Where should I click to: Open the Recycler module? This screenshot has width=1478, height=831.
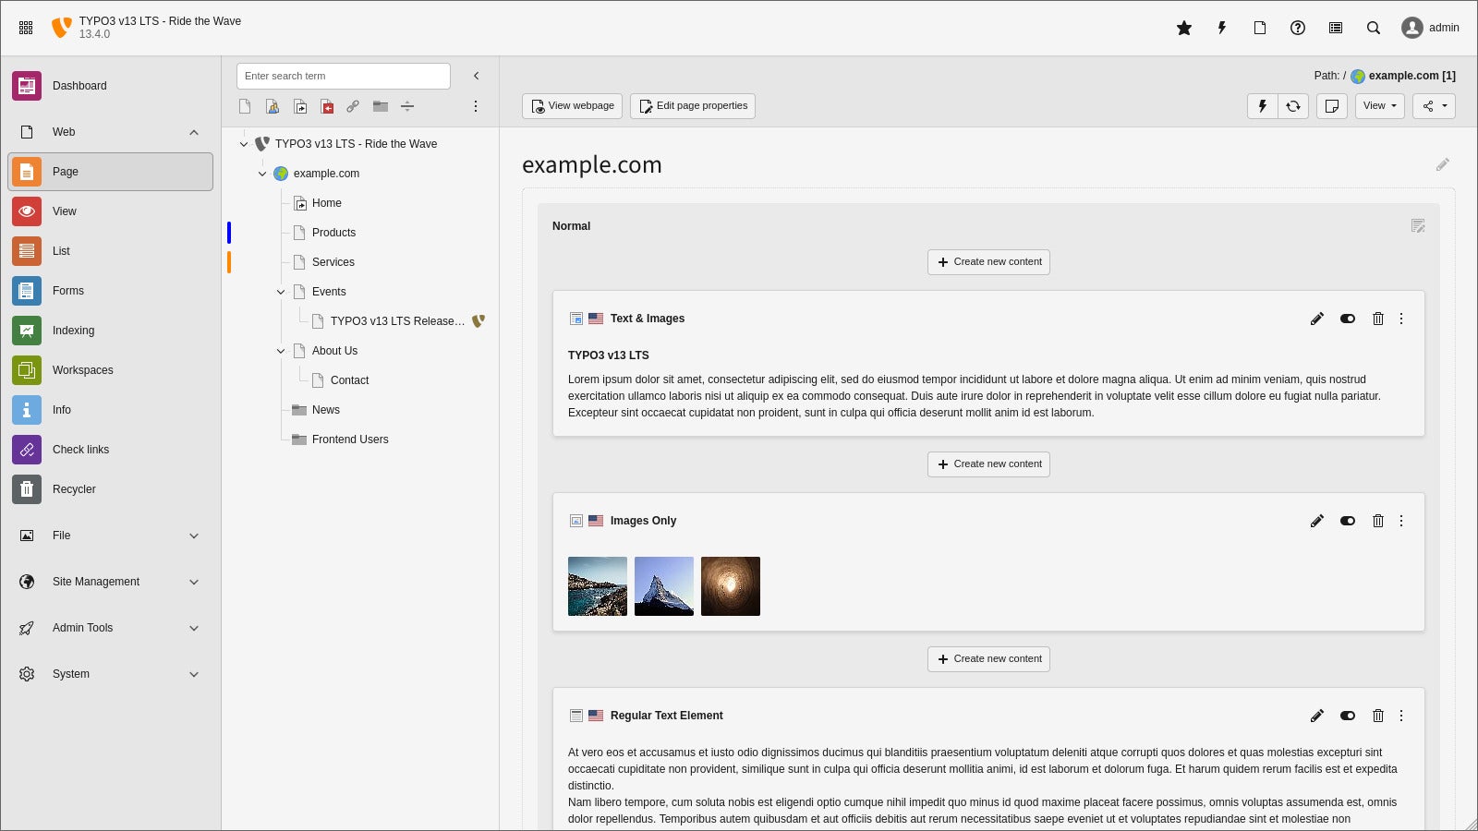coord(74,489)
